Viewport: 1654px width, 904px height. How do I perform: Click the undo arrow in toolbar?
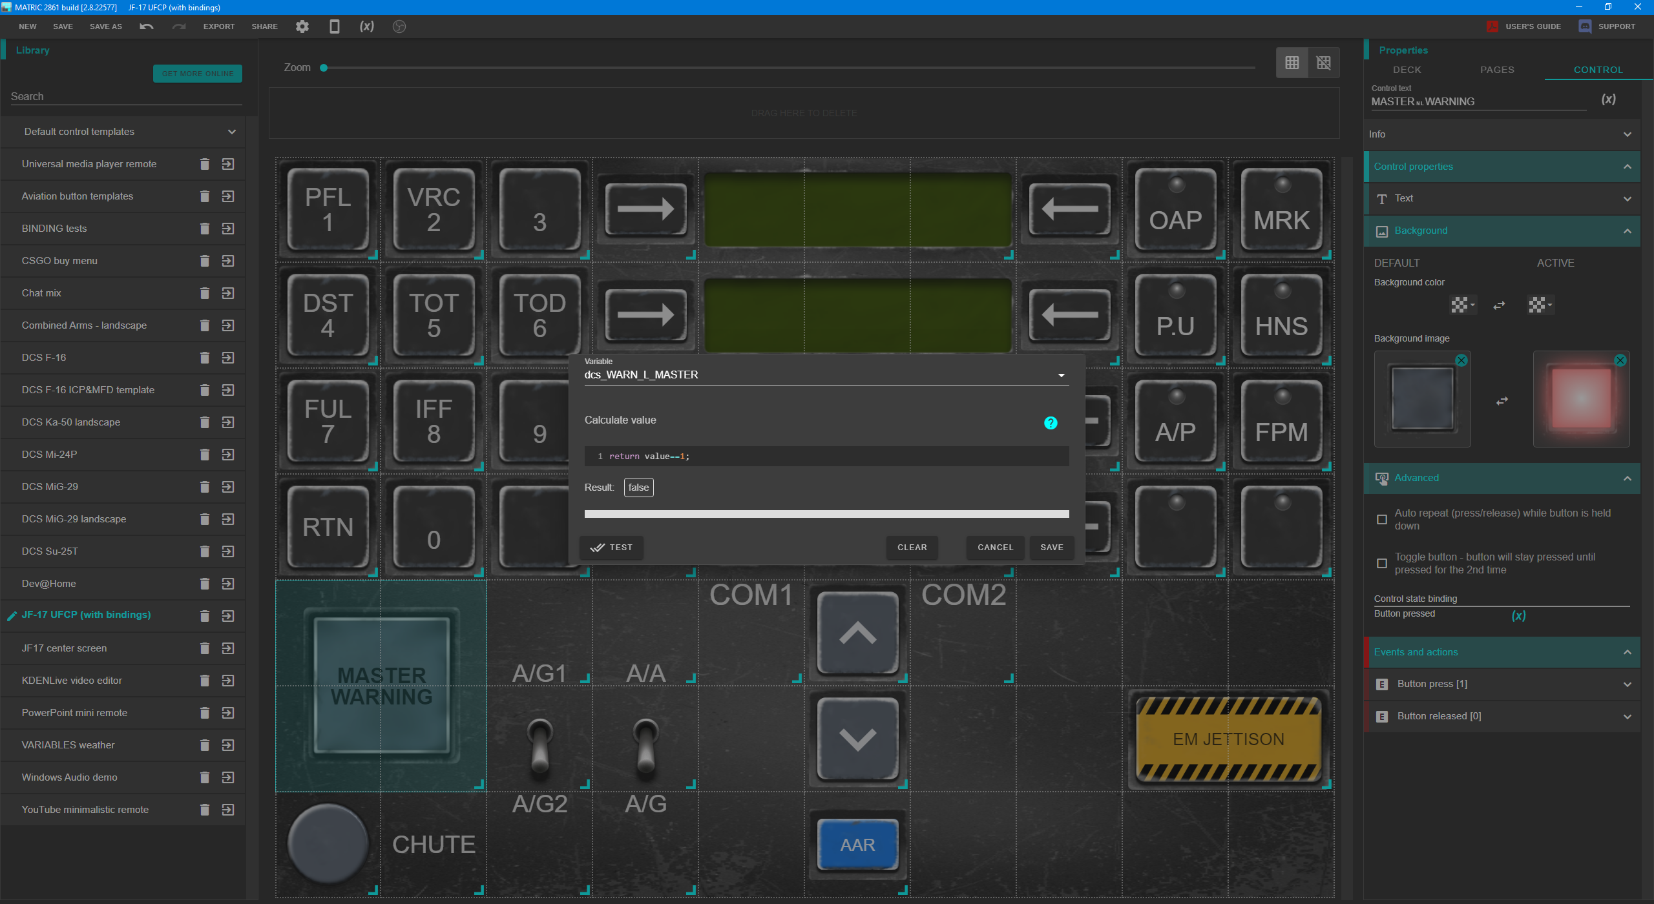coord(147,26)
